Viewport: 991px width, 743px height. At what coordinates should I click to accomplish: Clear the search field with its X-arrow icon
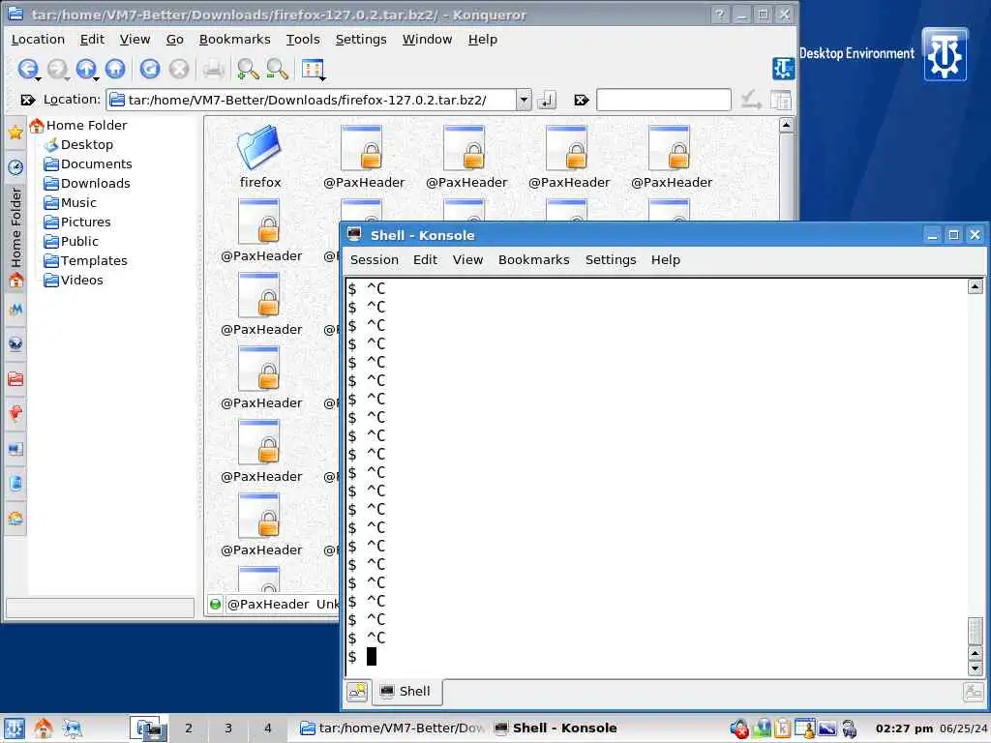(582, 100)
